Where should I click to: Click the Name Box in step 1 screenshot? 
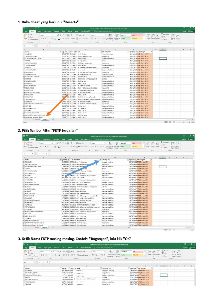(x=28, y=46)
